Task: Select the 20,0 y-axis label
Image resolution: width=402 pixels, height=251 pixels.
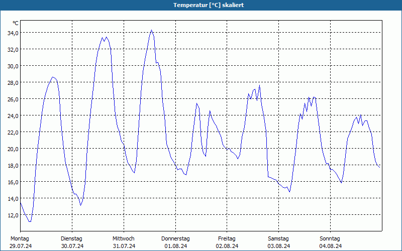Action: pyautogui.click(x=13, y=149)
